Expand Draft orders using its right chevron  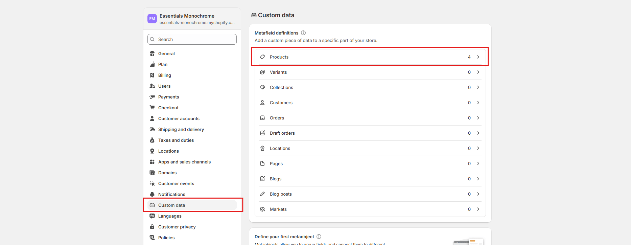point(478,133)
